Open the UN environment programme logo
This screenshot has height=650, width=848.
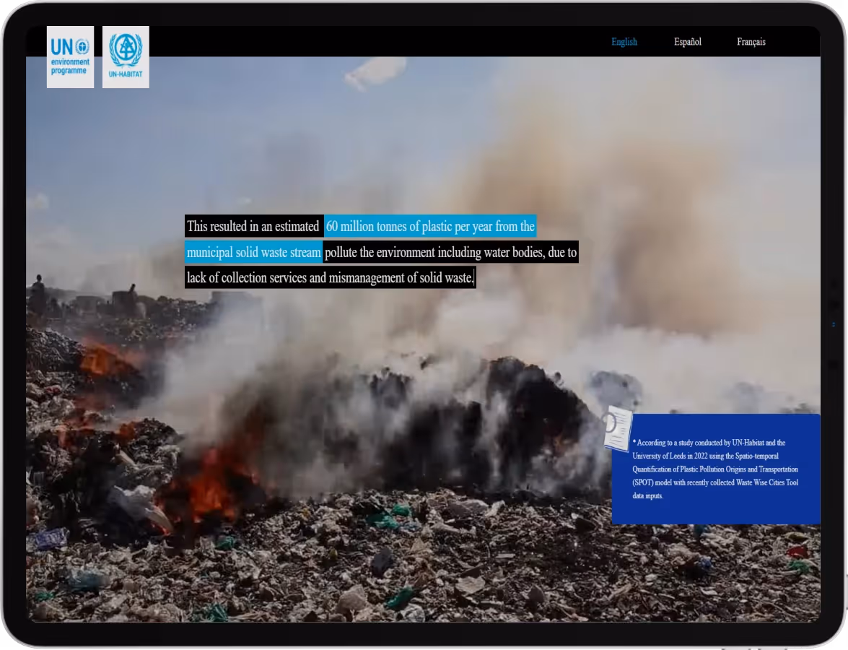70,57
